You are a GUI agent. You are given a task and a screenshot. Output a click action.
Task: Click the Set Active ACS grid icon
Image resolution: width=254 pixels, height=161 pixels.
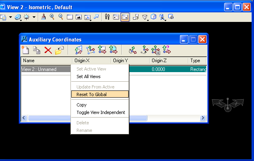(x=79, y=50)
